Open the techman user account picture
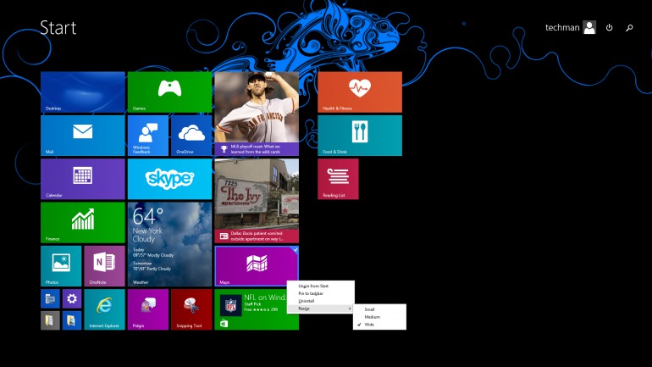The image size is (652, 367). click(589, 27)
